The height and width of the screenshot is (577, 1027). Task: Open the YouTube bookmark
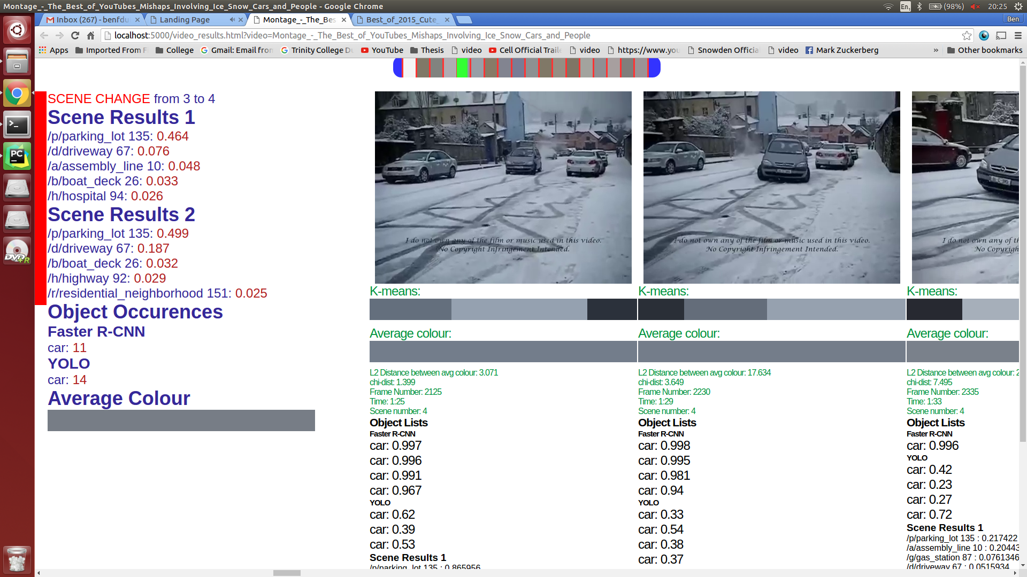pyautogui.click(x=382, y=50)
